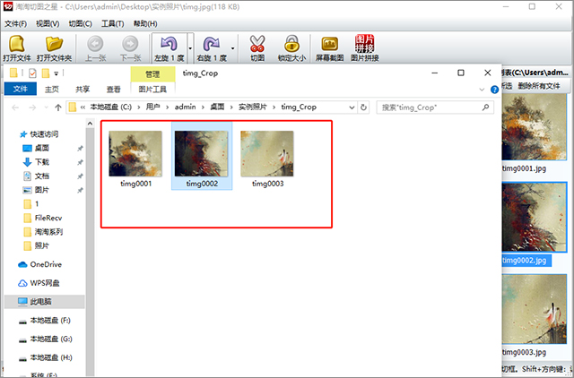Open dropdown arrow next to 左旋1度
Screen dimensions: 574x378
tap(191, 47)
